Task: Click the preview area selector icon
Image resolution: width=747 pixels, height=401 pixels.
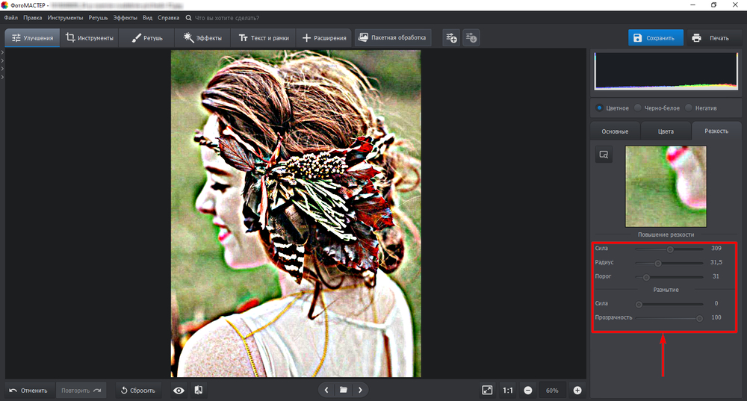Action: click(x=604, y=155)
